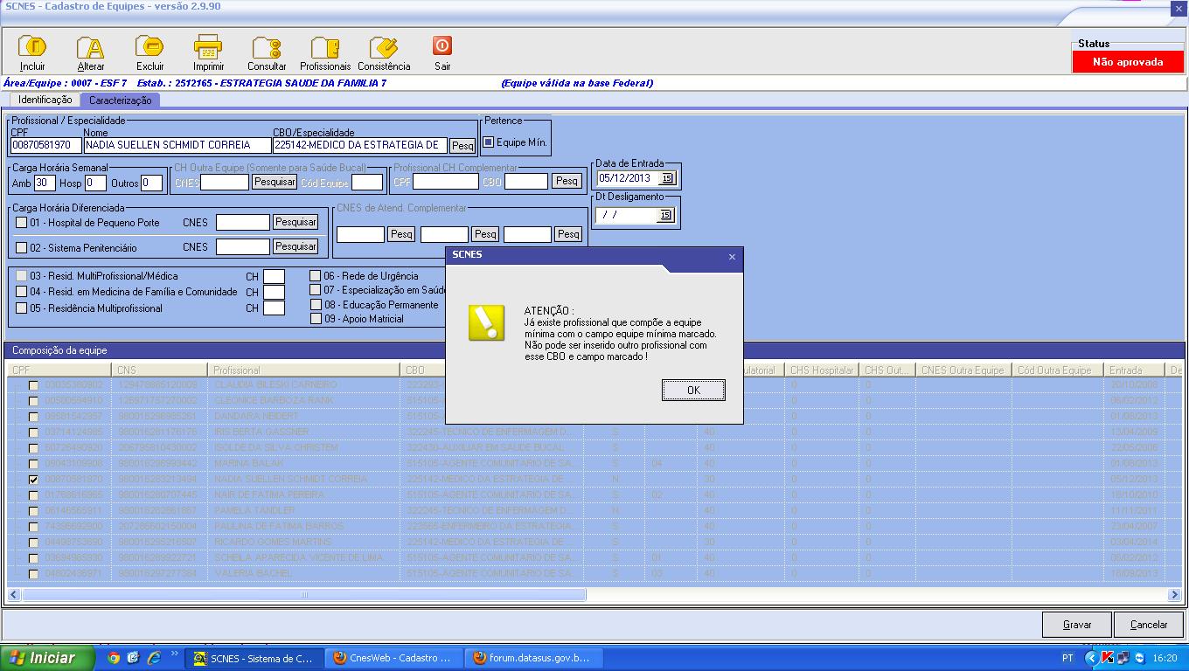Viewport: 1189px width, 671px height.
Task: Toggle checkbox for CLAUDIA BILESKI CARNEIRO row
Action: [x=33, y=385]
